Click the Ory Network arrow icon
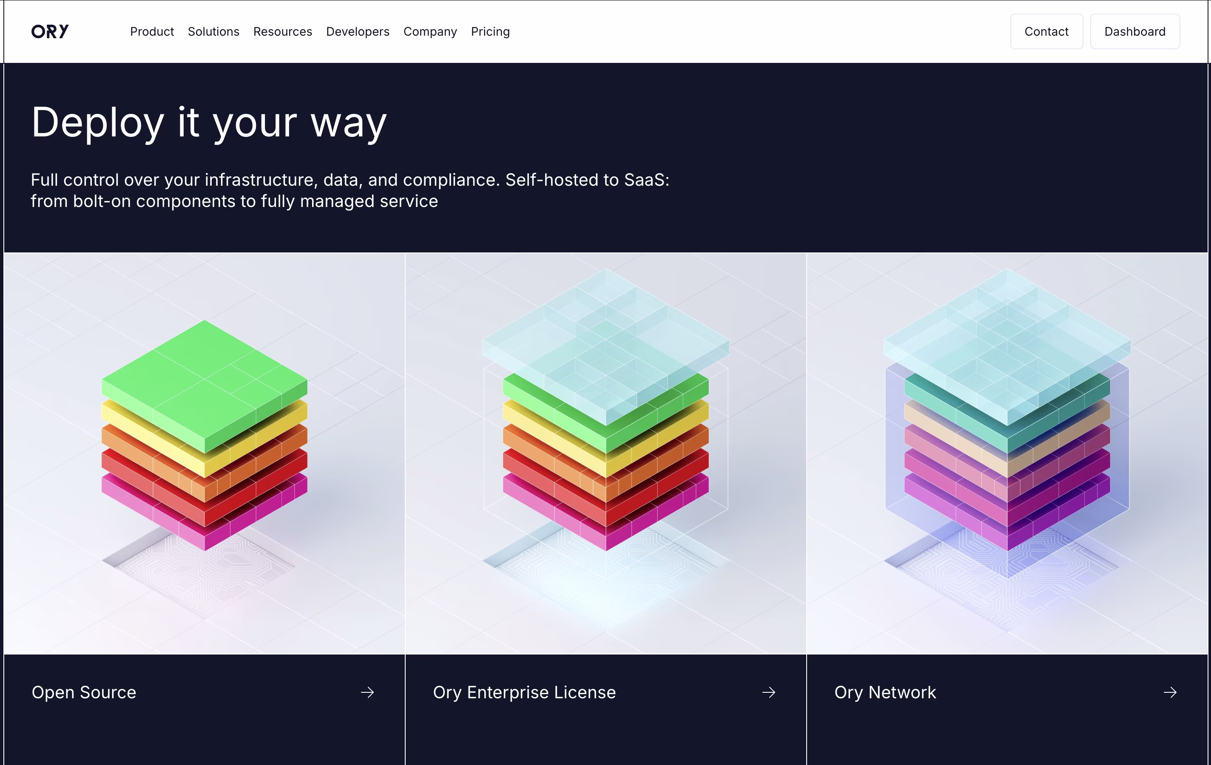This screenshot has width=1211, height=765. (1170, 693)
